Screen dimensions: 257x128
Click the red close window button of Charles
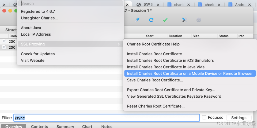tap(4, 11)
